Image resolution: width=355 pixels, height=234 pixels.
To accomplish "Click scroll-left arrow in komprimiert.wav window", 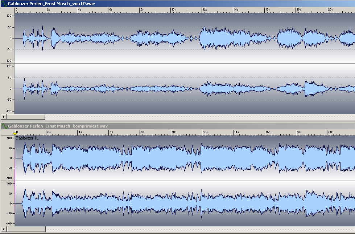I will pyautogui.click(x=4, y=229).
